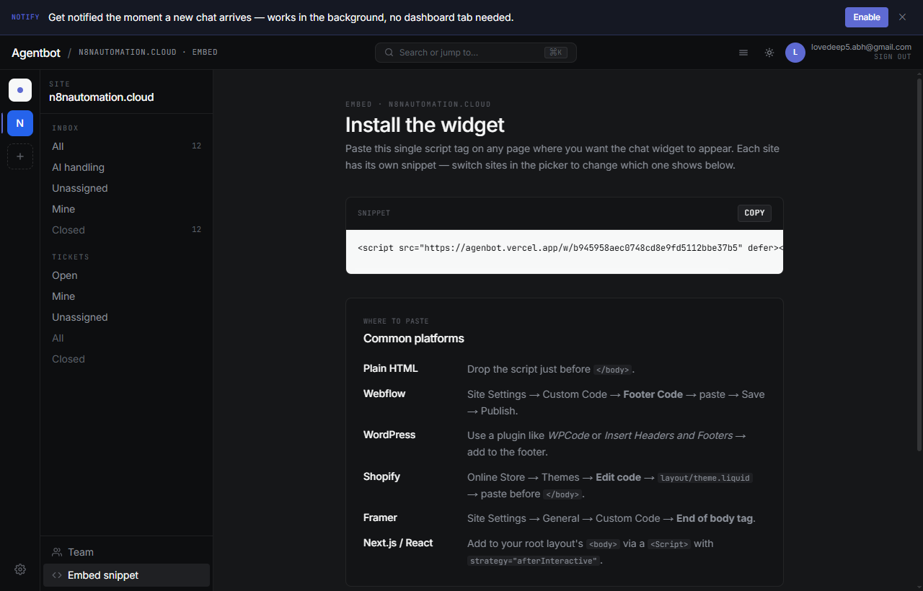
Task: Open Closed under Tickets
Action: click(126, 359)
